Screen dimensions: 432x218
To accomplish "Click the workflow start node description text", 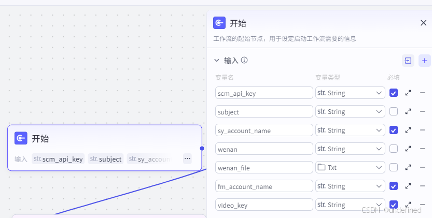I will click(x=285, y=38).
